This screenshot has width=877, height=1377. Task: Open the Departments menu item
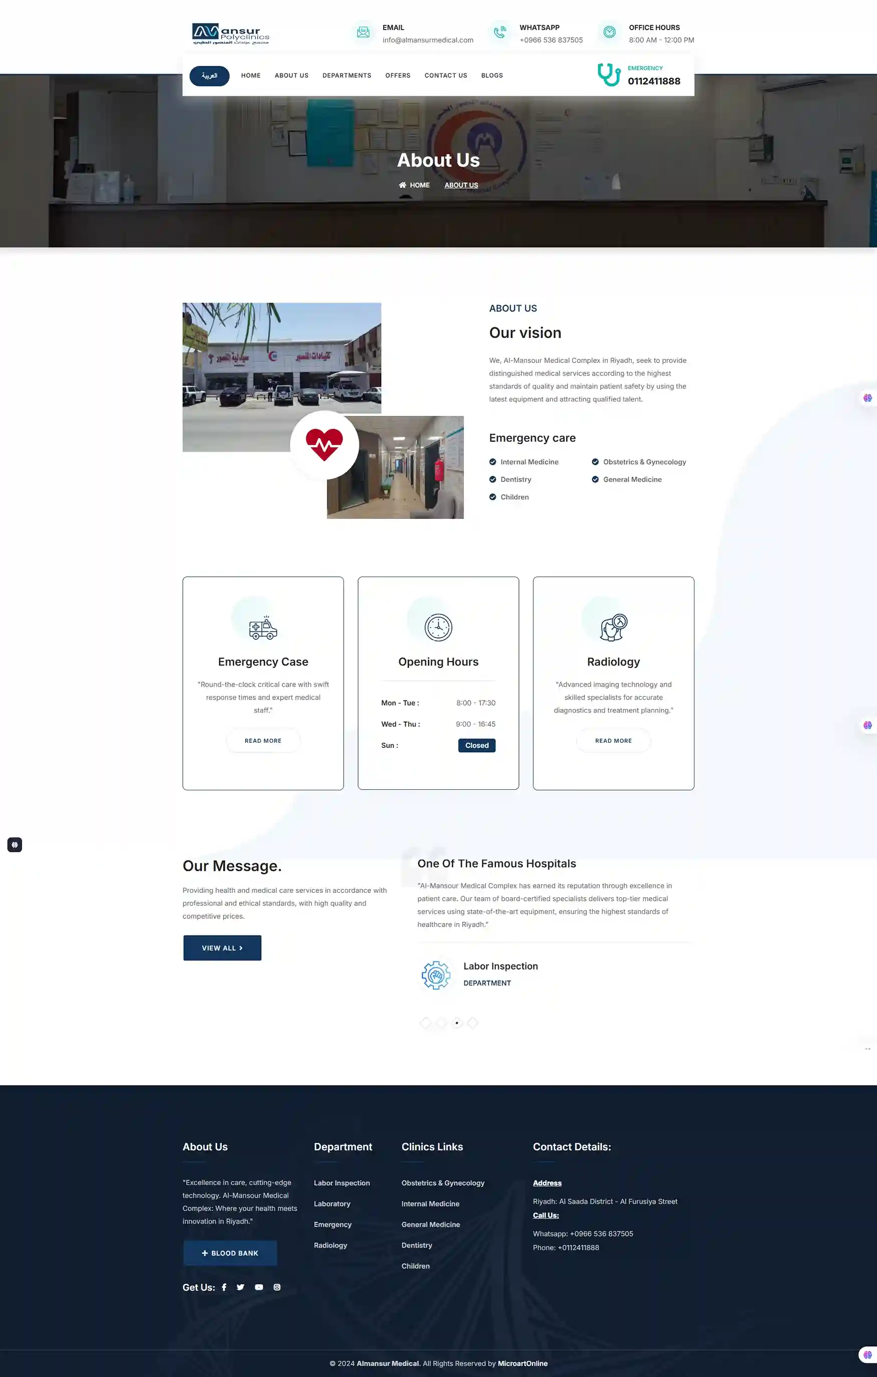click(347, 75)
